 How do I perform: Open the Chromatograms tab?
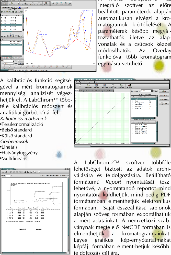(x=101, y=91)
